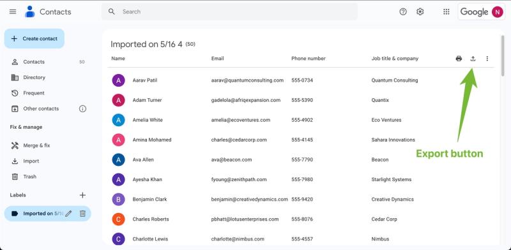
Task: Click phone number 555-4557
Action: 302,239
